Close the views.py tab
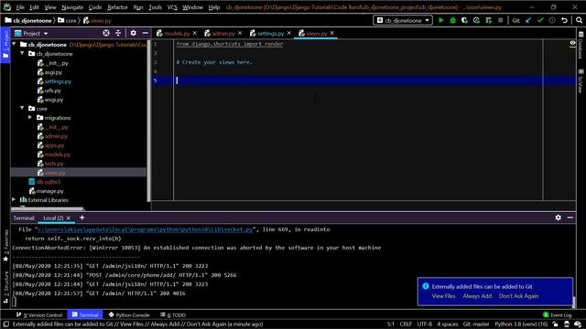Image resolution: width=586 pixels, height=329 pixels. coord(331,33)
